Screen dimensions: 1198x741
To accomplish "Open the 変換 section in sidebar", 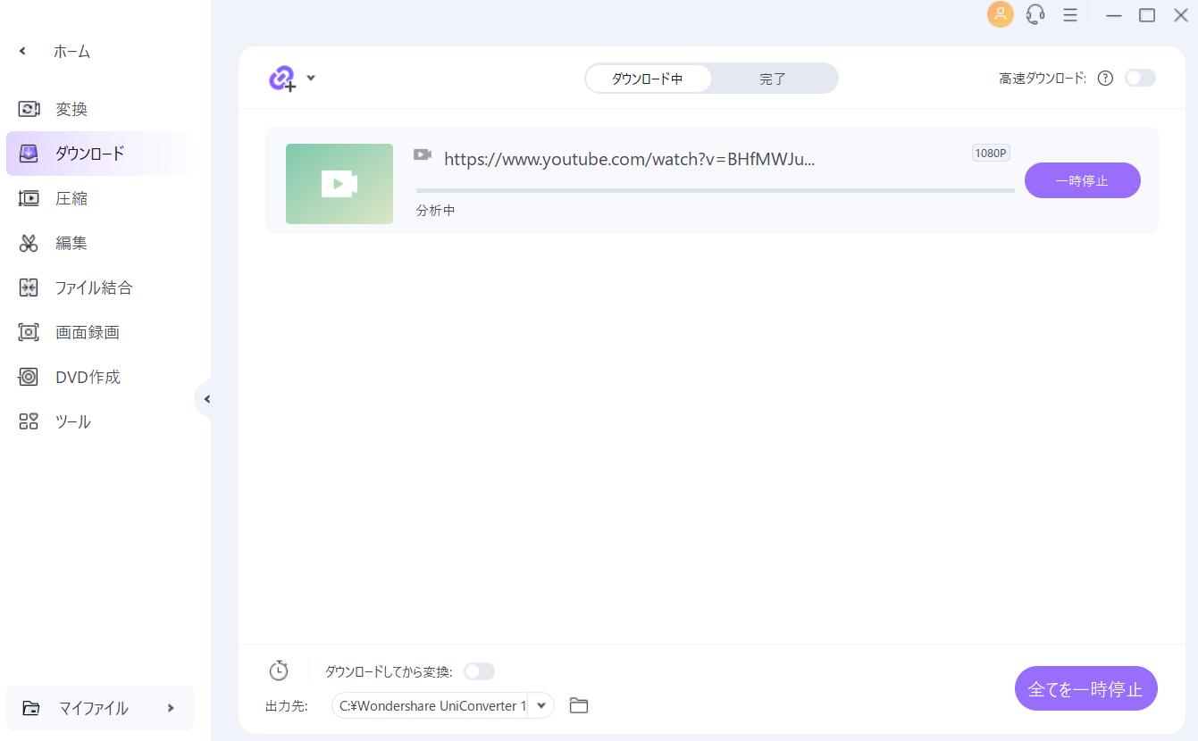I will (99, 109).
